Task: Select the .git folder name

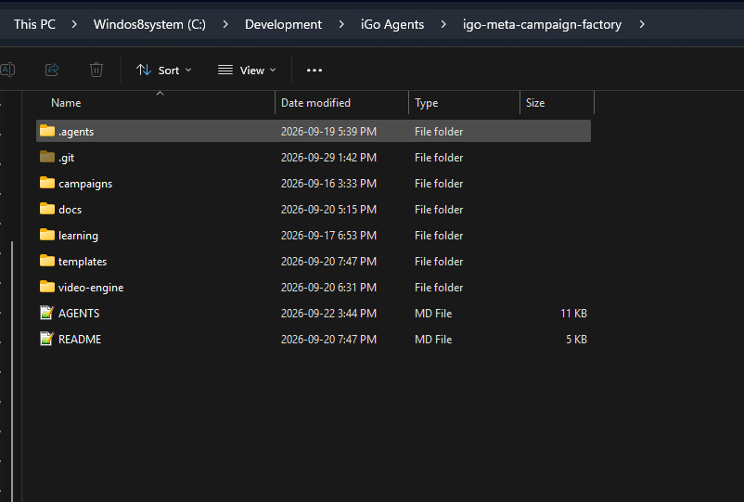Action: click(66, 158)
